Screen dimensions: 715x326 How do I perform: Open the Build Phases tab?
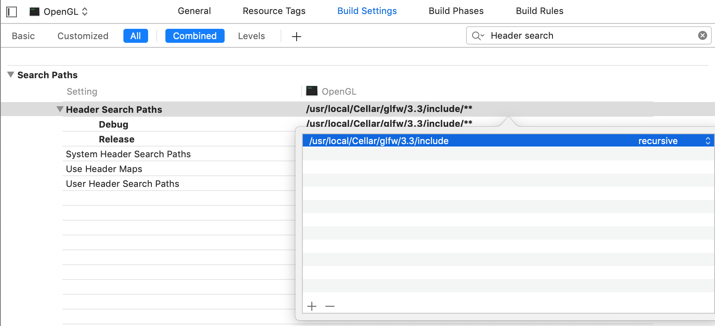[x=456, y=11]
